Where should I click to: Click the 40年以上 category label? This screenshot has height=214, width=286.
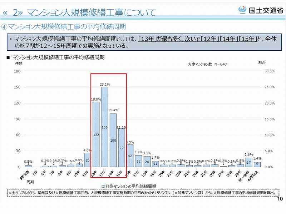[253, 175]
